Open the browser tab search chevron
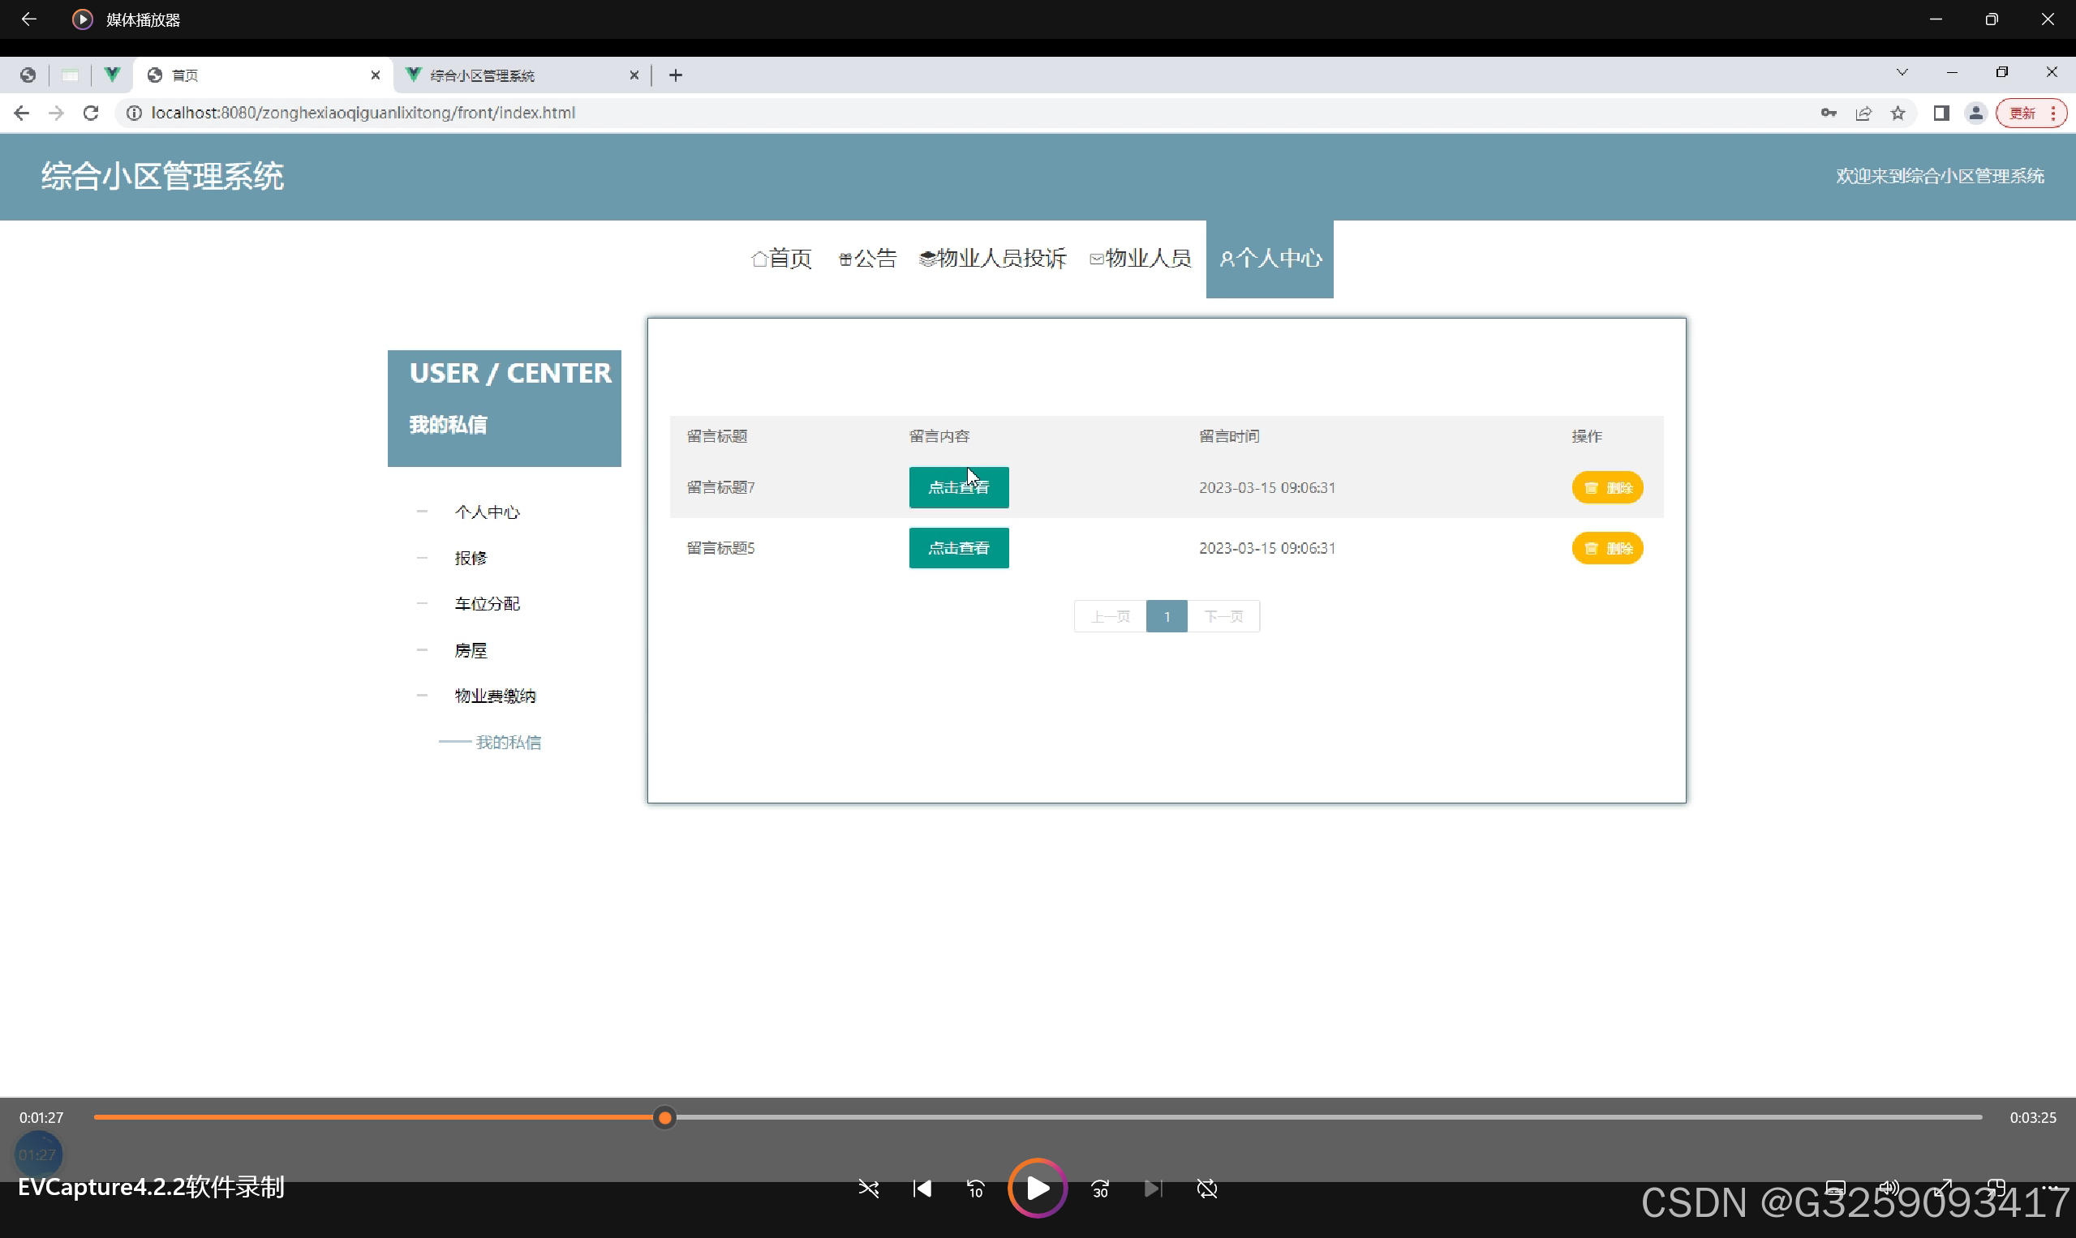The image size is (2076, 1238). [x=1902, y=73]
